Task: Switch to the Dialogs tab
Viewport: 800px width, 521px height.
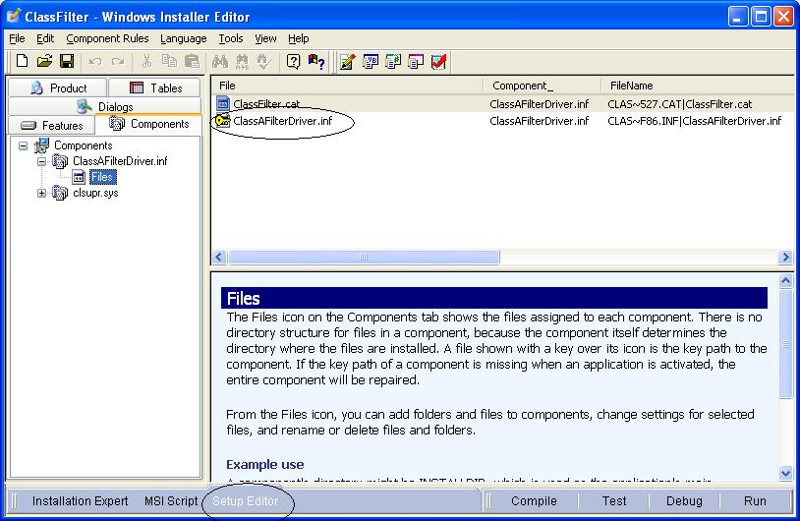Action: [x=104, y=106]
